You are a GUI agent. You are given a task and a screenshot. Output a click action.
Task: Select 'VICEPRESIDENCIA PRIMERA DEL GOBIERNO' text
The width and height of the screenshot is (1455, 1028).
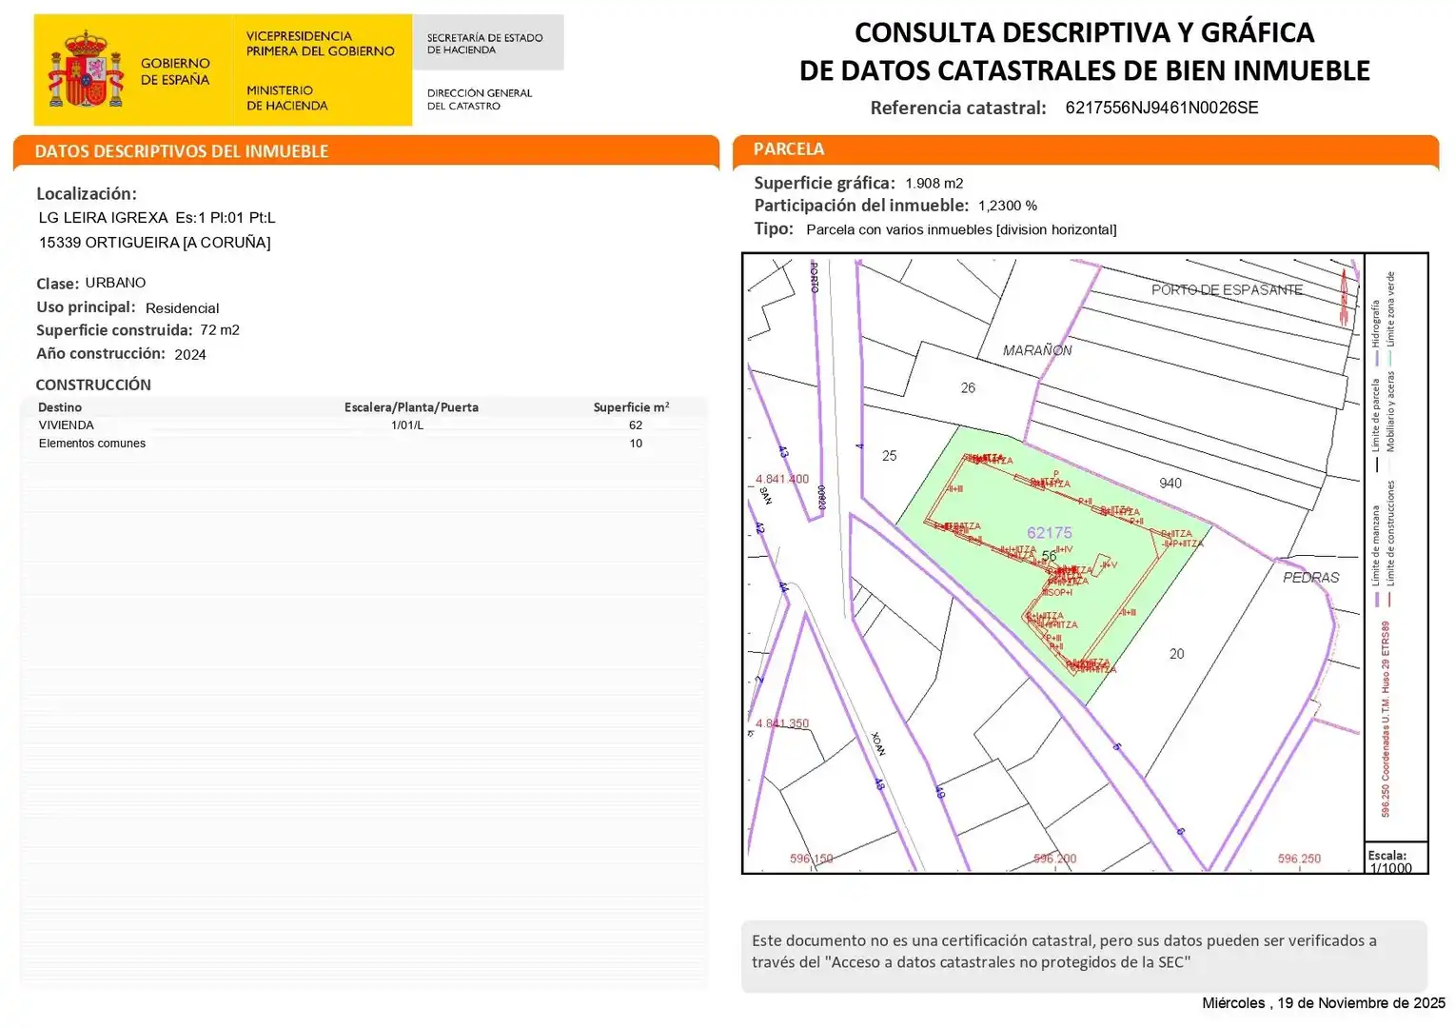point(320,44)
